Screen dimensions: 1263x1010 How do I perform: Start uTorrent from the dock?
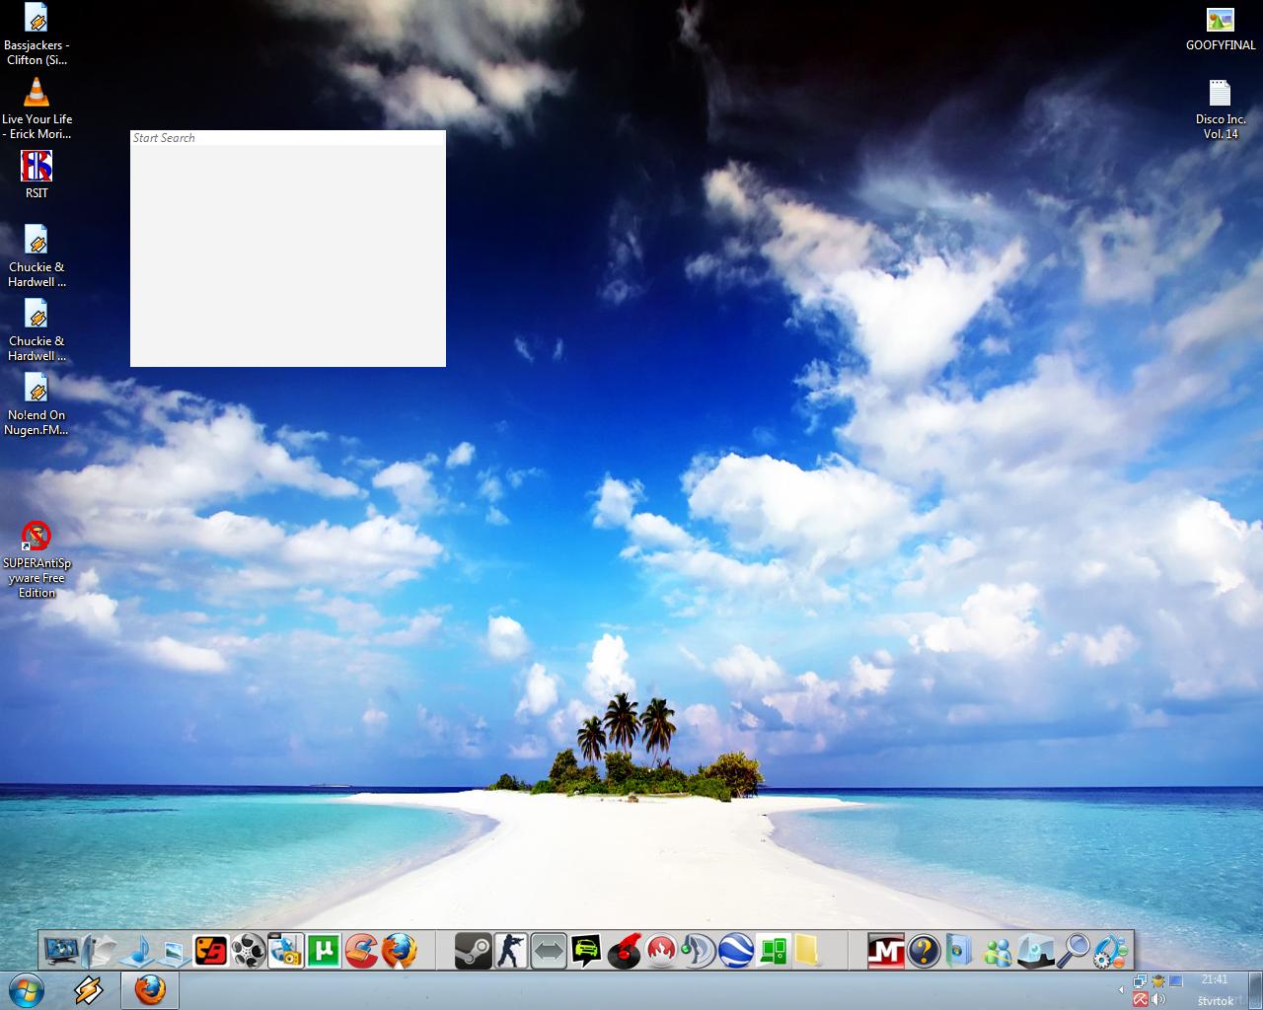pyautogui.click(x=324, y=952)
